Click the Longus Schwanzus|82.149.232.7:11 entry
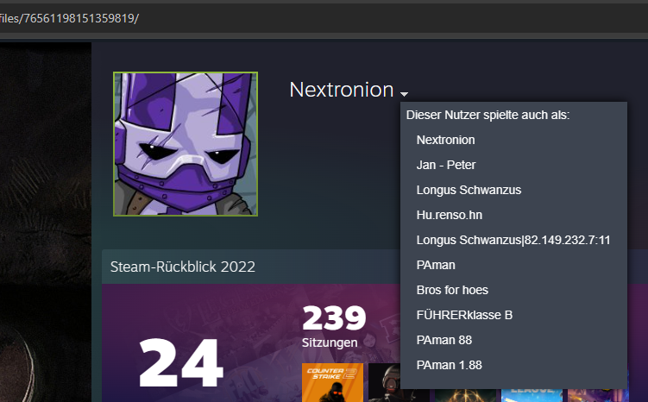Screen dimensions: 648x402 point(513,240)
